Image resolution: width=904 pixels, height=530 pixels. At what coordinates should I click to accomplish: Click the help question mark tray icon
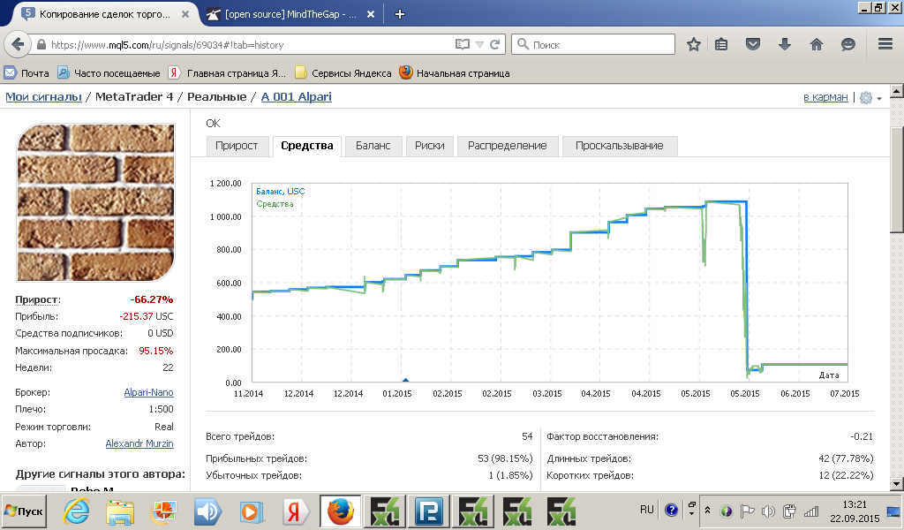[x=671, y=510]
